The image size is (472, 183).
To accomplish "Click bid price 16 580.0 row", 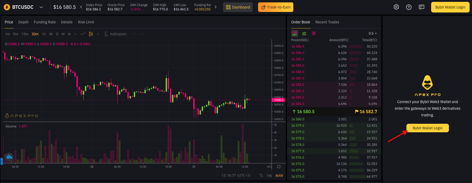I will pos(334,119).
